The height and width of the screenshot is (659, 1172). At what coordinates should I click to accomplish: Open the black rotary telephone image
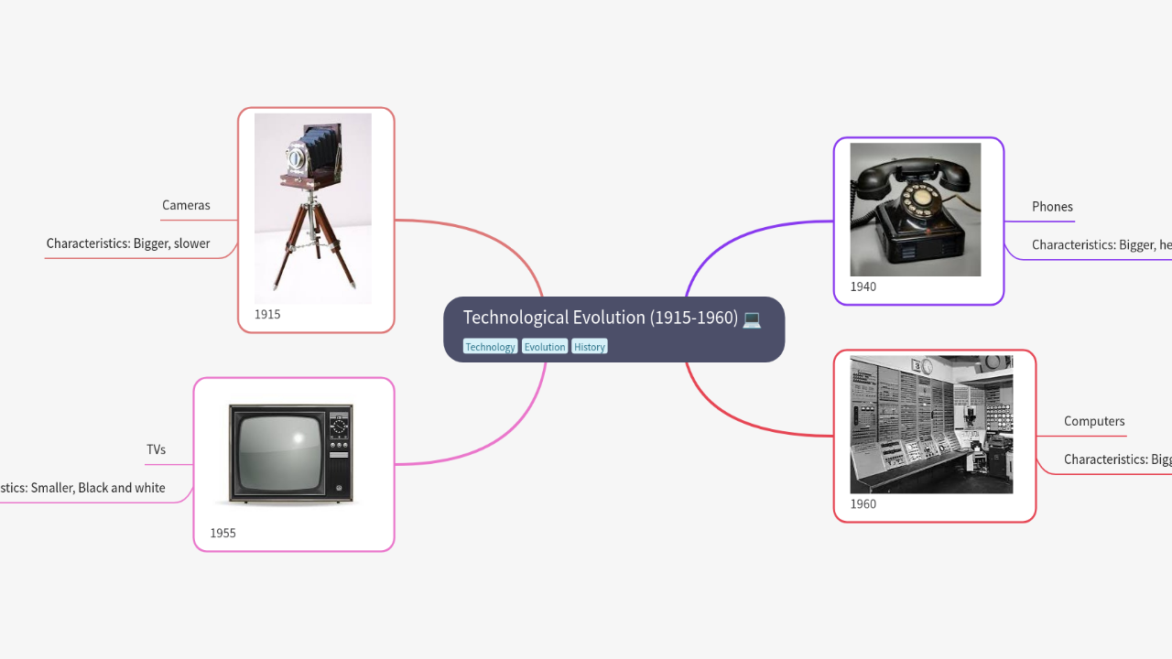coord(915,209)
